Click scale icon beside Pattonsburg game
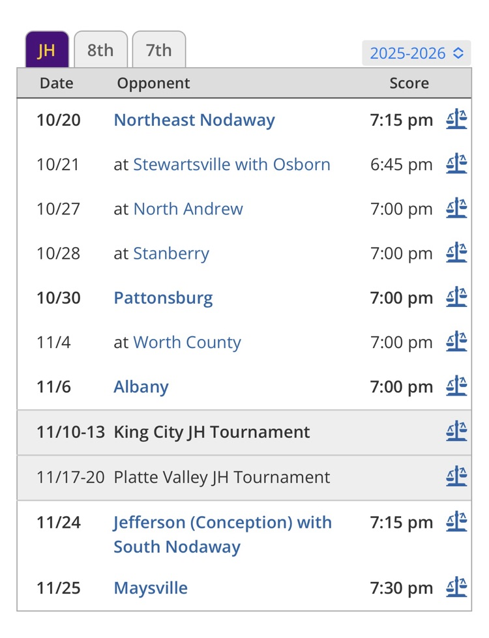 (x=456, y=298)
